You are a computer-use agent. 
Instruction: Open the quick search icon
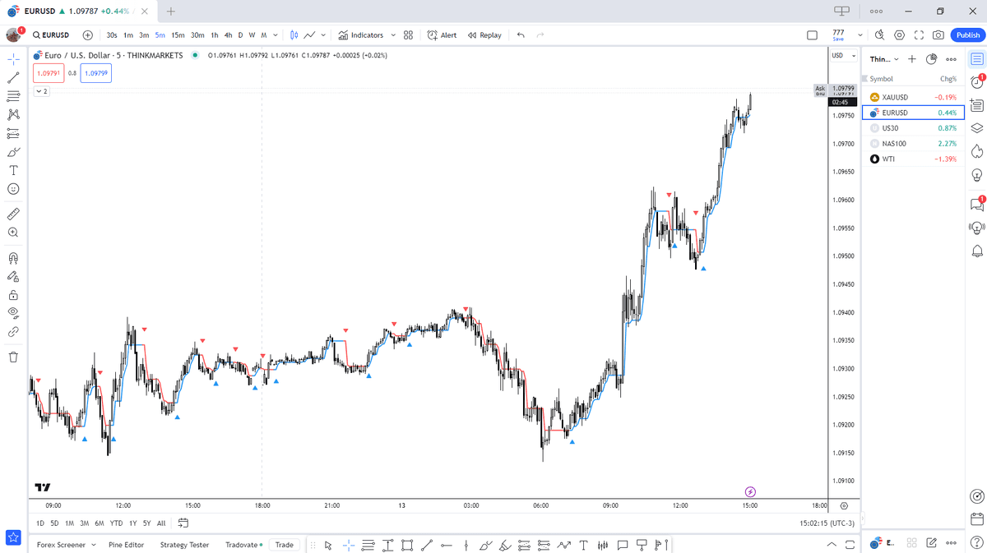point(879,35)
